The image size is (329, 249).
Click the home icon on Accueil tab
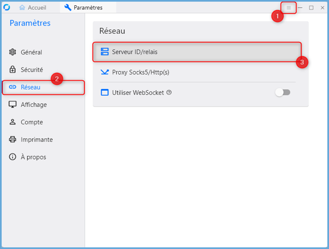tap(22, 7)
